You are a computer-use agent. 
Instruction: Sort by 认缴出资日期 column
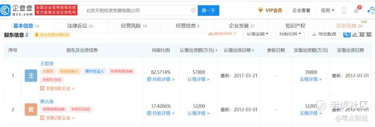239,50
